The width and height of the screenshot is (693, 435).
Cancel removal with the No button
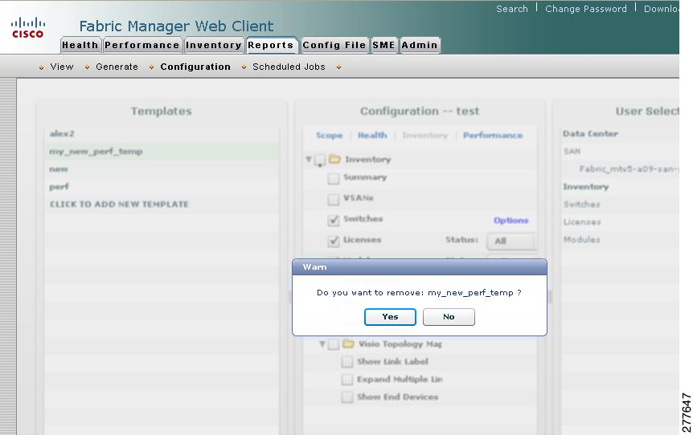click(449, 317)
